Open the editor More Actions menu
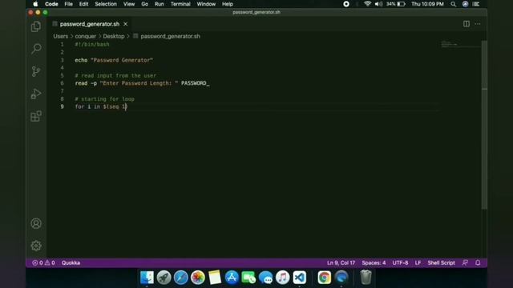The width and height of the screenshot is (513, 288). 478,24
